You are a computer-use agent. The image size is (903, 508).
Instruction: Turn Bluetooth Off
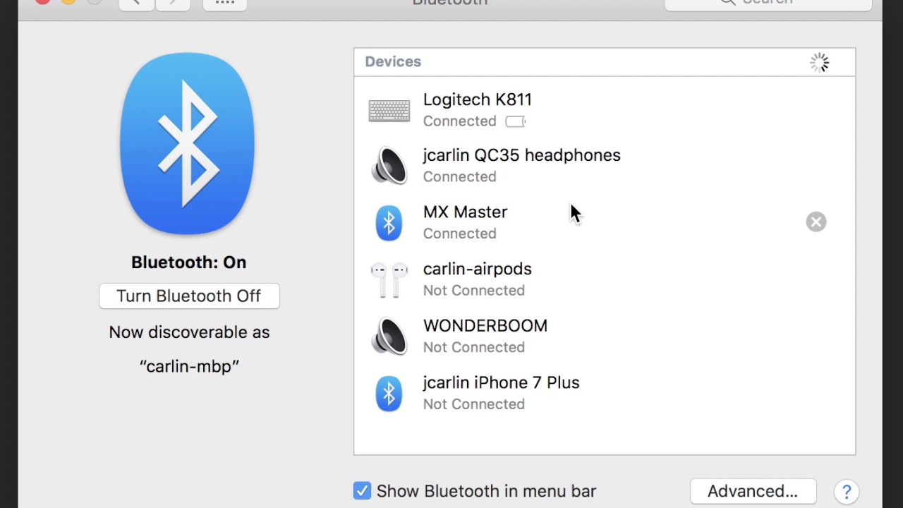[189, 296]
